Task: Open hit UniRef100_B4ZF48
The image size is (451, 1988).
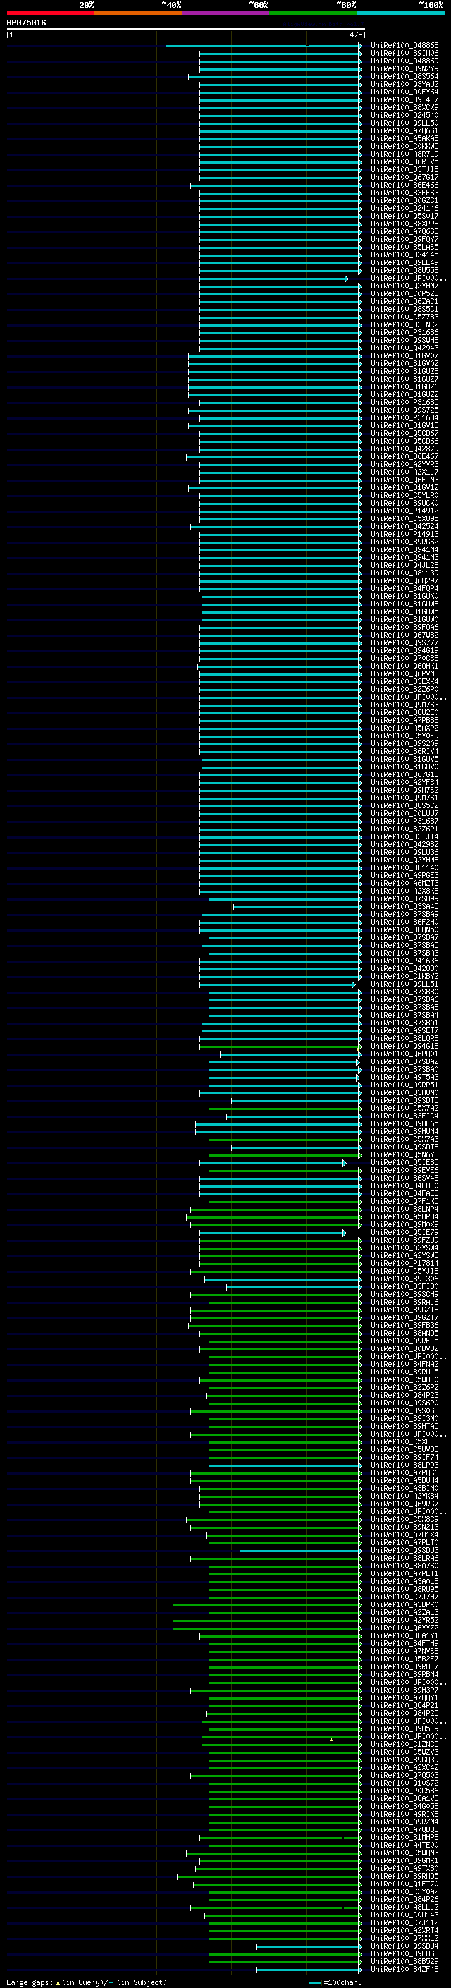Action: pyautogui.click(x=404, y=1969)
